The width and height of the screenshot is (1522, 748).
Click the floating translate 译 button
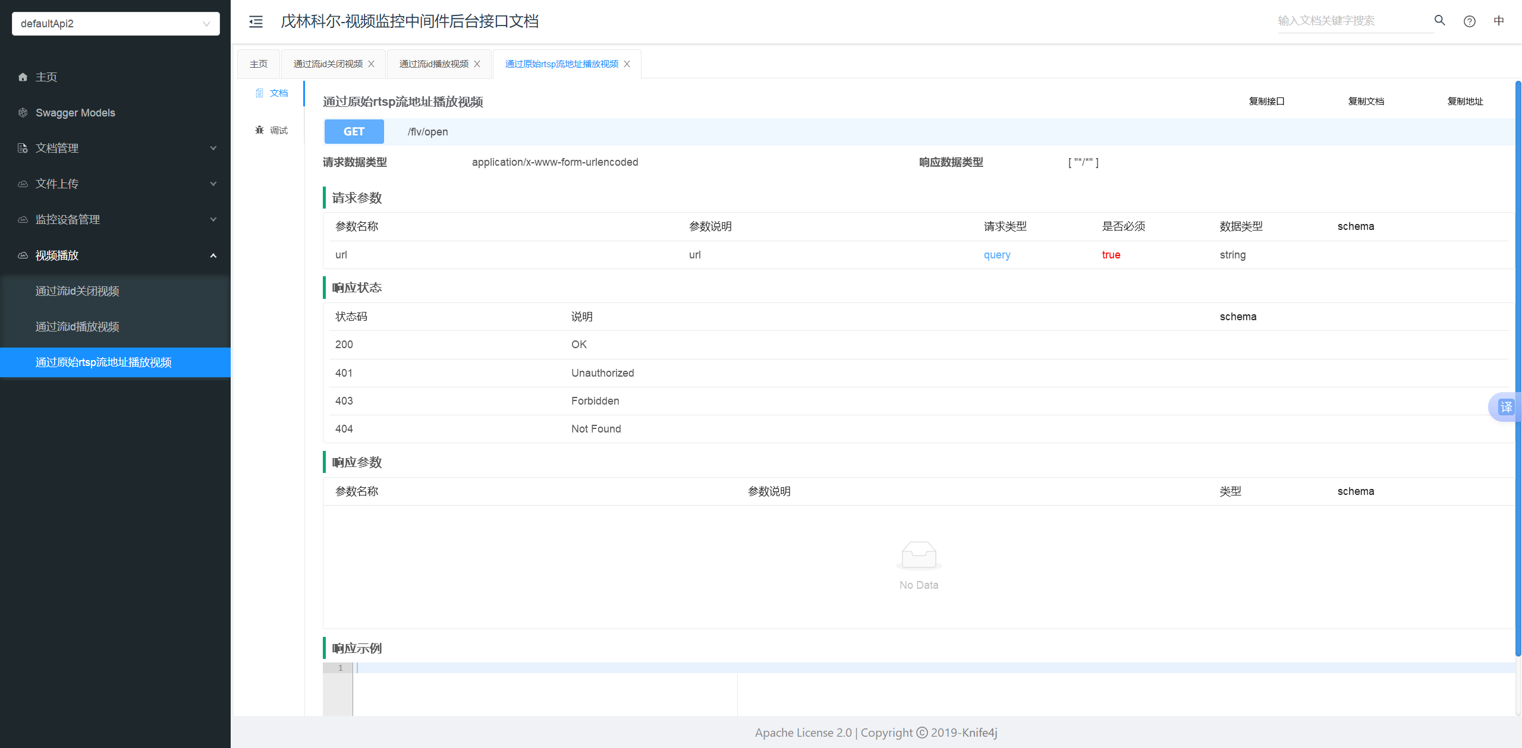point(1505,407)
